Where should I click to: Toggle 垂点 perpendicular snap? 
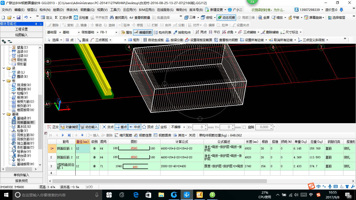[x=121, y=127]
